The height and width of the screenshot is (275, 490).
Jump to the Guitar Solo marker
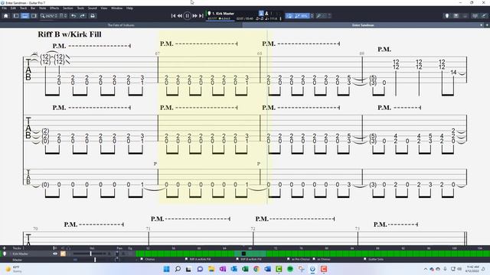[374, 260]
